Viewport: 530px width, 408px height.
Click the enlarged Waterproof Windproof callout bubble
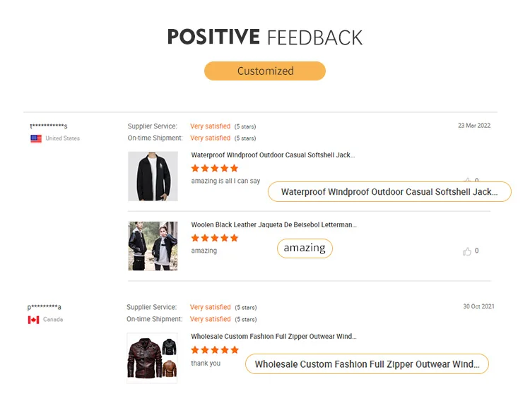click(x=389, y=192)
